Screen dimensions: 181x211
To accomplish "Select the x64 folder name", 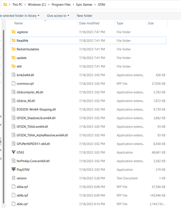I will (19, 66).
